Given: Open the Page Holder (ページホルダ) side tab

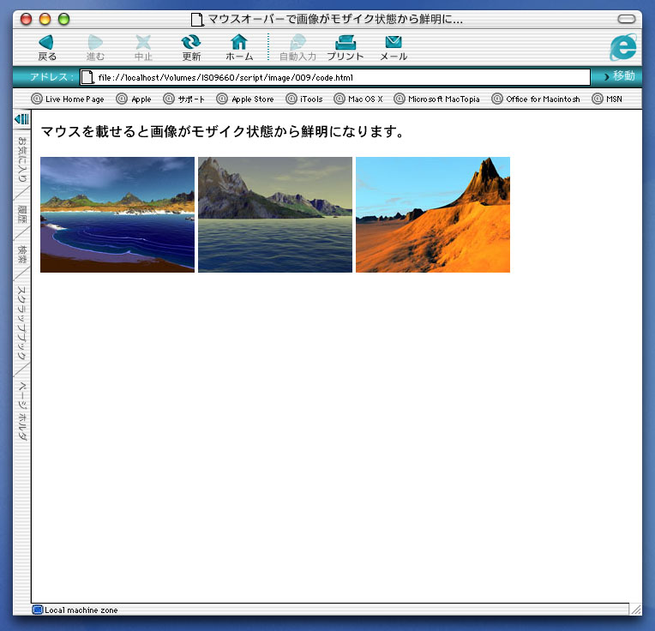Looking at the screenshot, I should tap(22, 410).
